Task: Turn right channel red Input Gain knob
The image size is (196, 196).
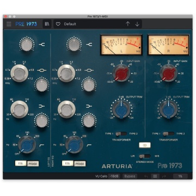Action: [x=169, y=73]
